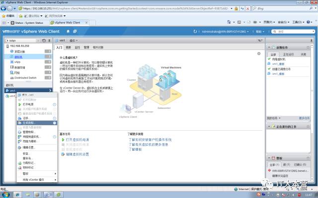Open IE 工具(O) tools menu dropdown
The width and height of the screenshot is (318, 198).
tap(298, 22)
